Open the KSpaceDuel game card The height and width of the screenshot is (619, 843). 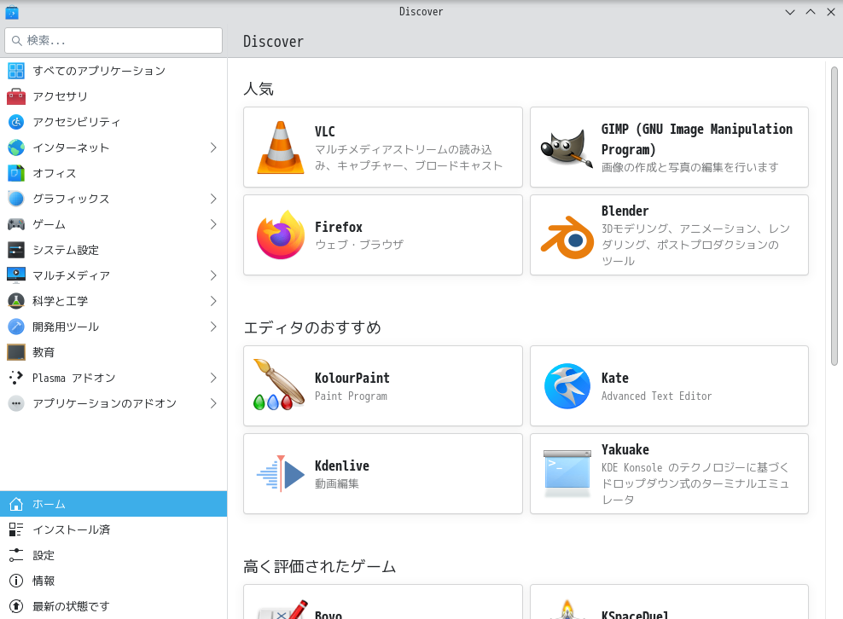coord(669,602)
